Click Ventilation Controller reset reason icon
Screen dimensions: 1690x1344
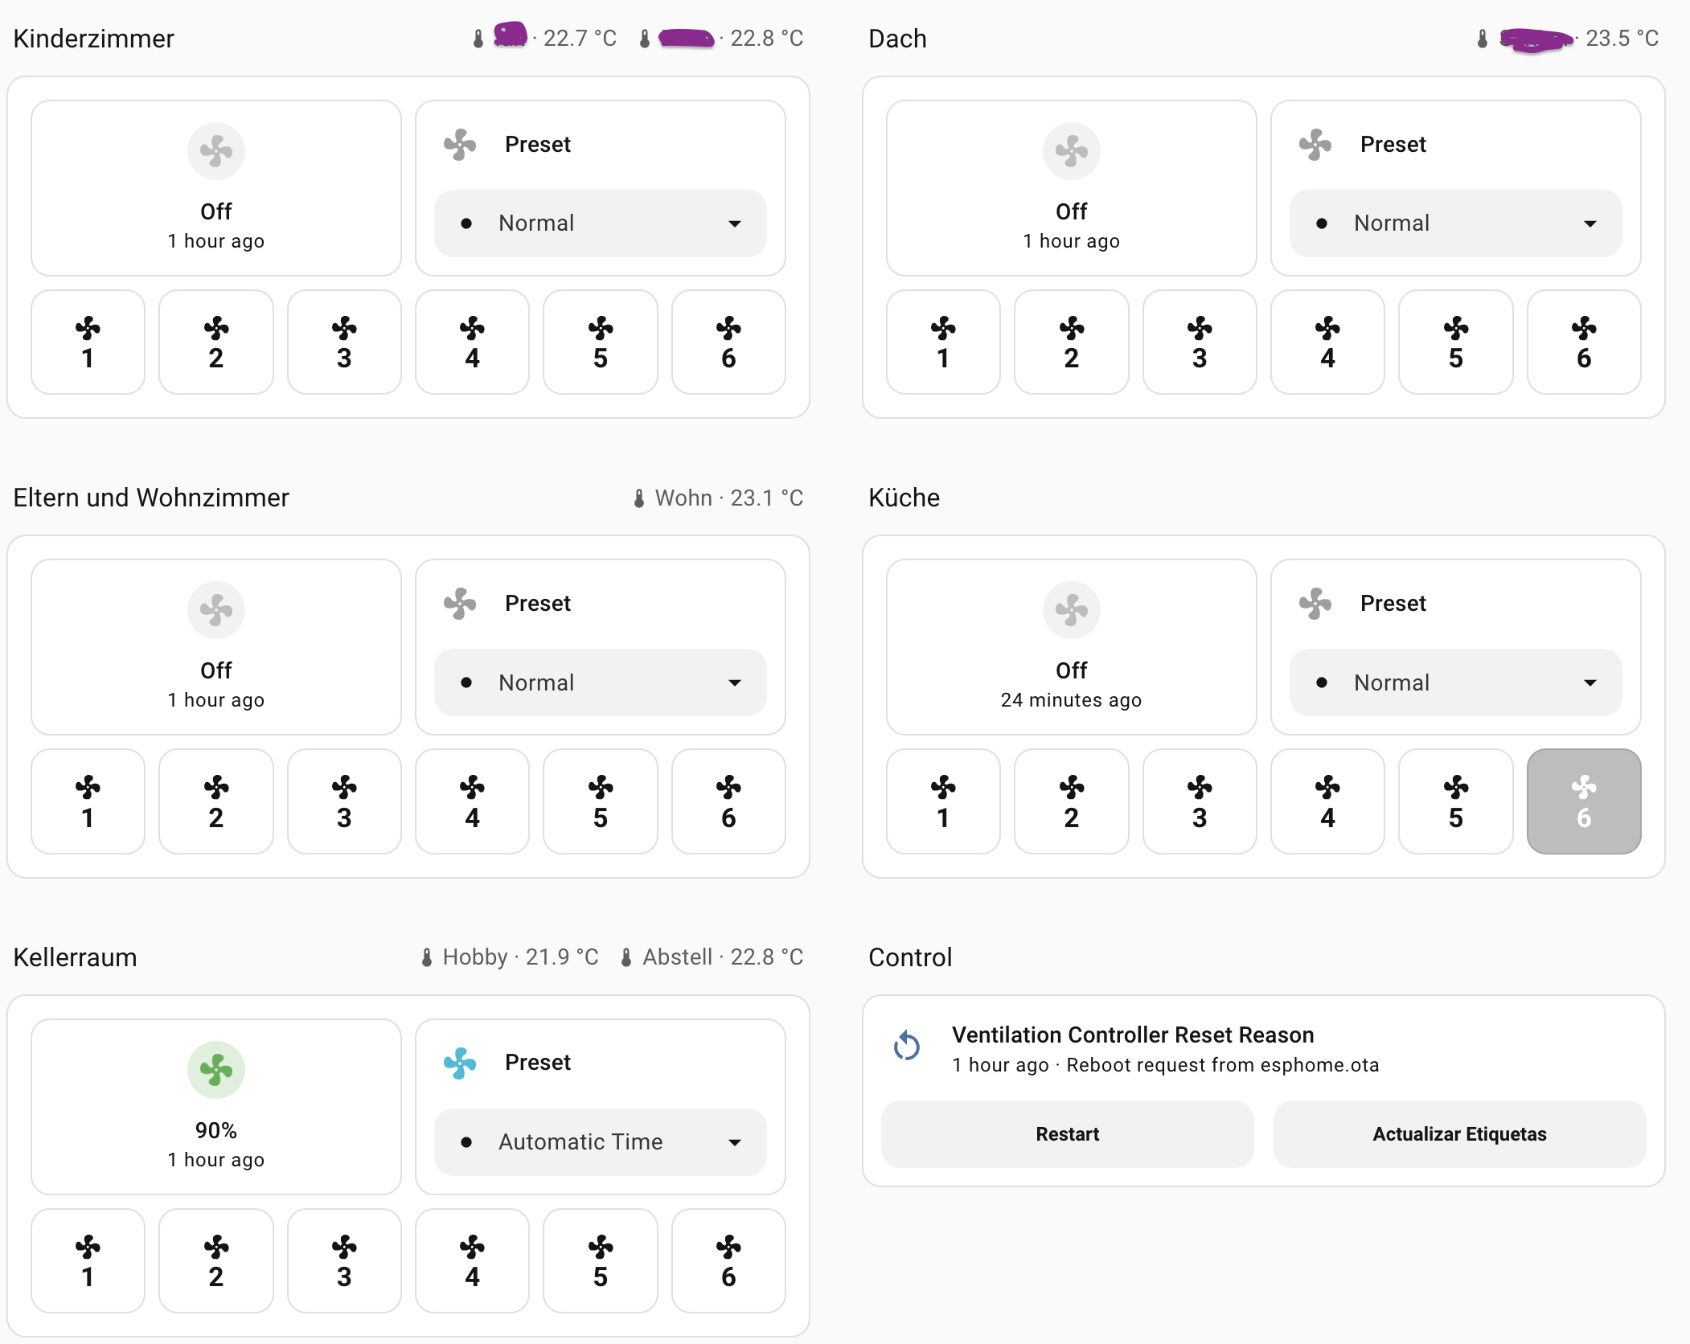click(x=907, y=1047)
